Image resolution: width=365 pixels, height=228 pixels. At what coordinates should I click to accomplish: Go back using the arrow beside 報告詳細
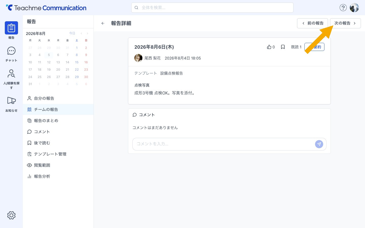(103, 23)
